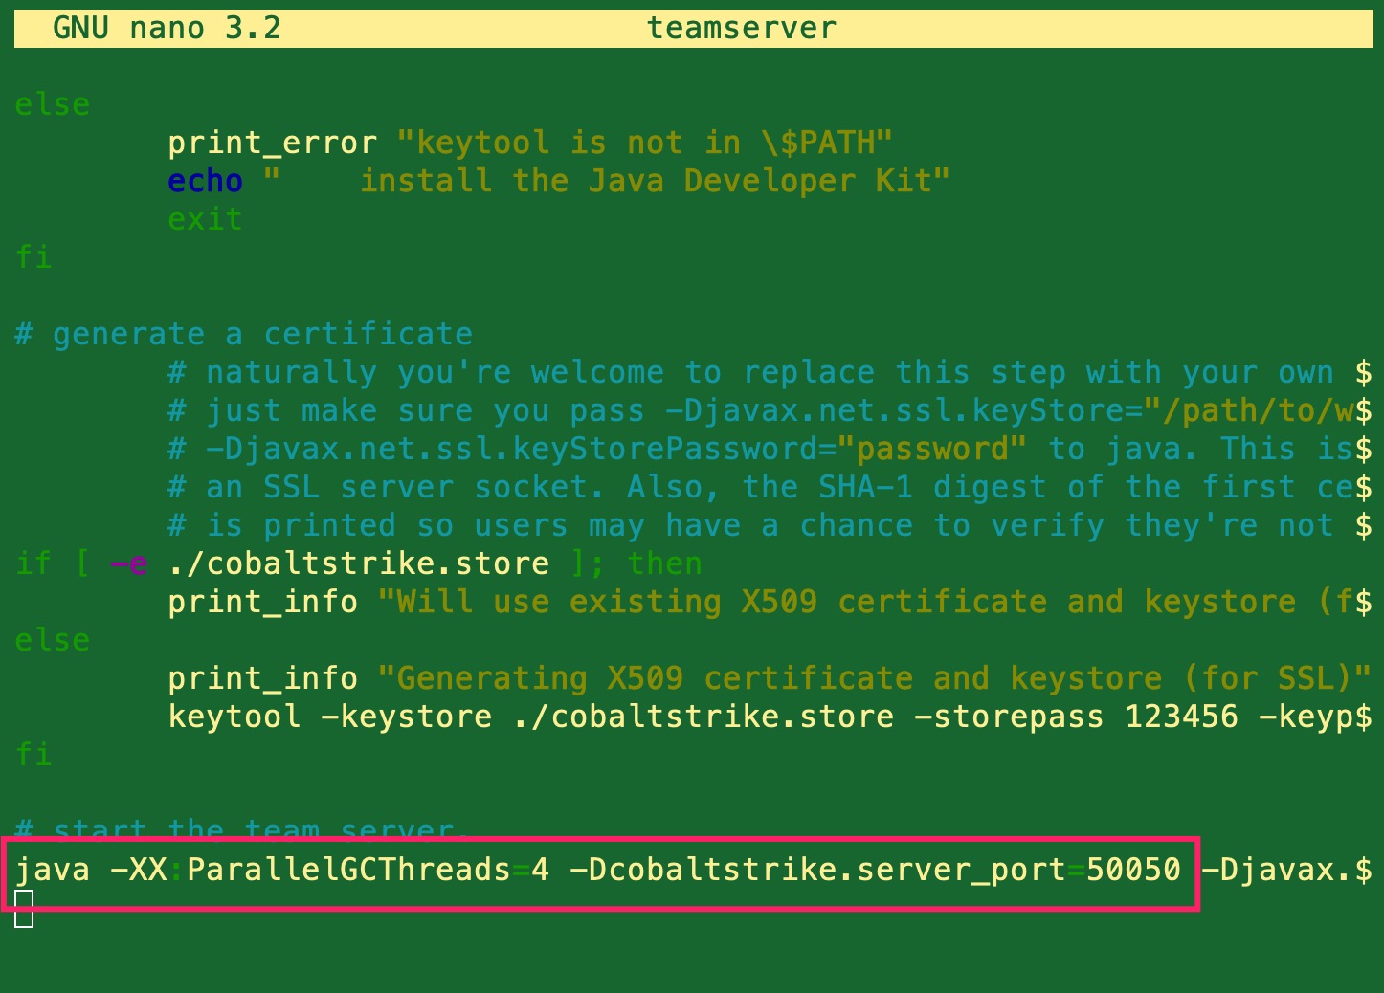Place cursor on 'print_error' line
Viewport: 1384px width, 993px height.
pyautogui.click(x=530, y=143)
